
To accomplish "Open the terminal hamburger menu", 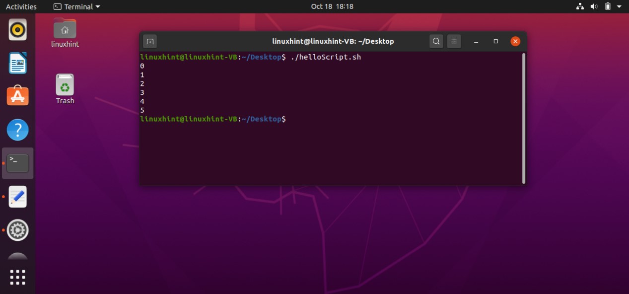I will [x=454, y=41].
